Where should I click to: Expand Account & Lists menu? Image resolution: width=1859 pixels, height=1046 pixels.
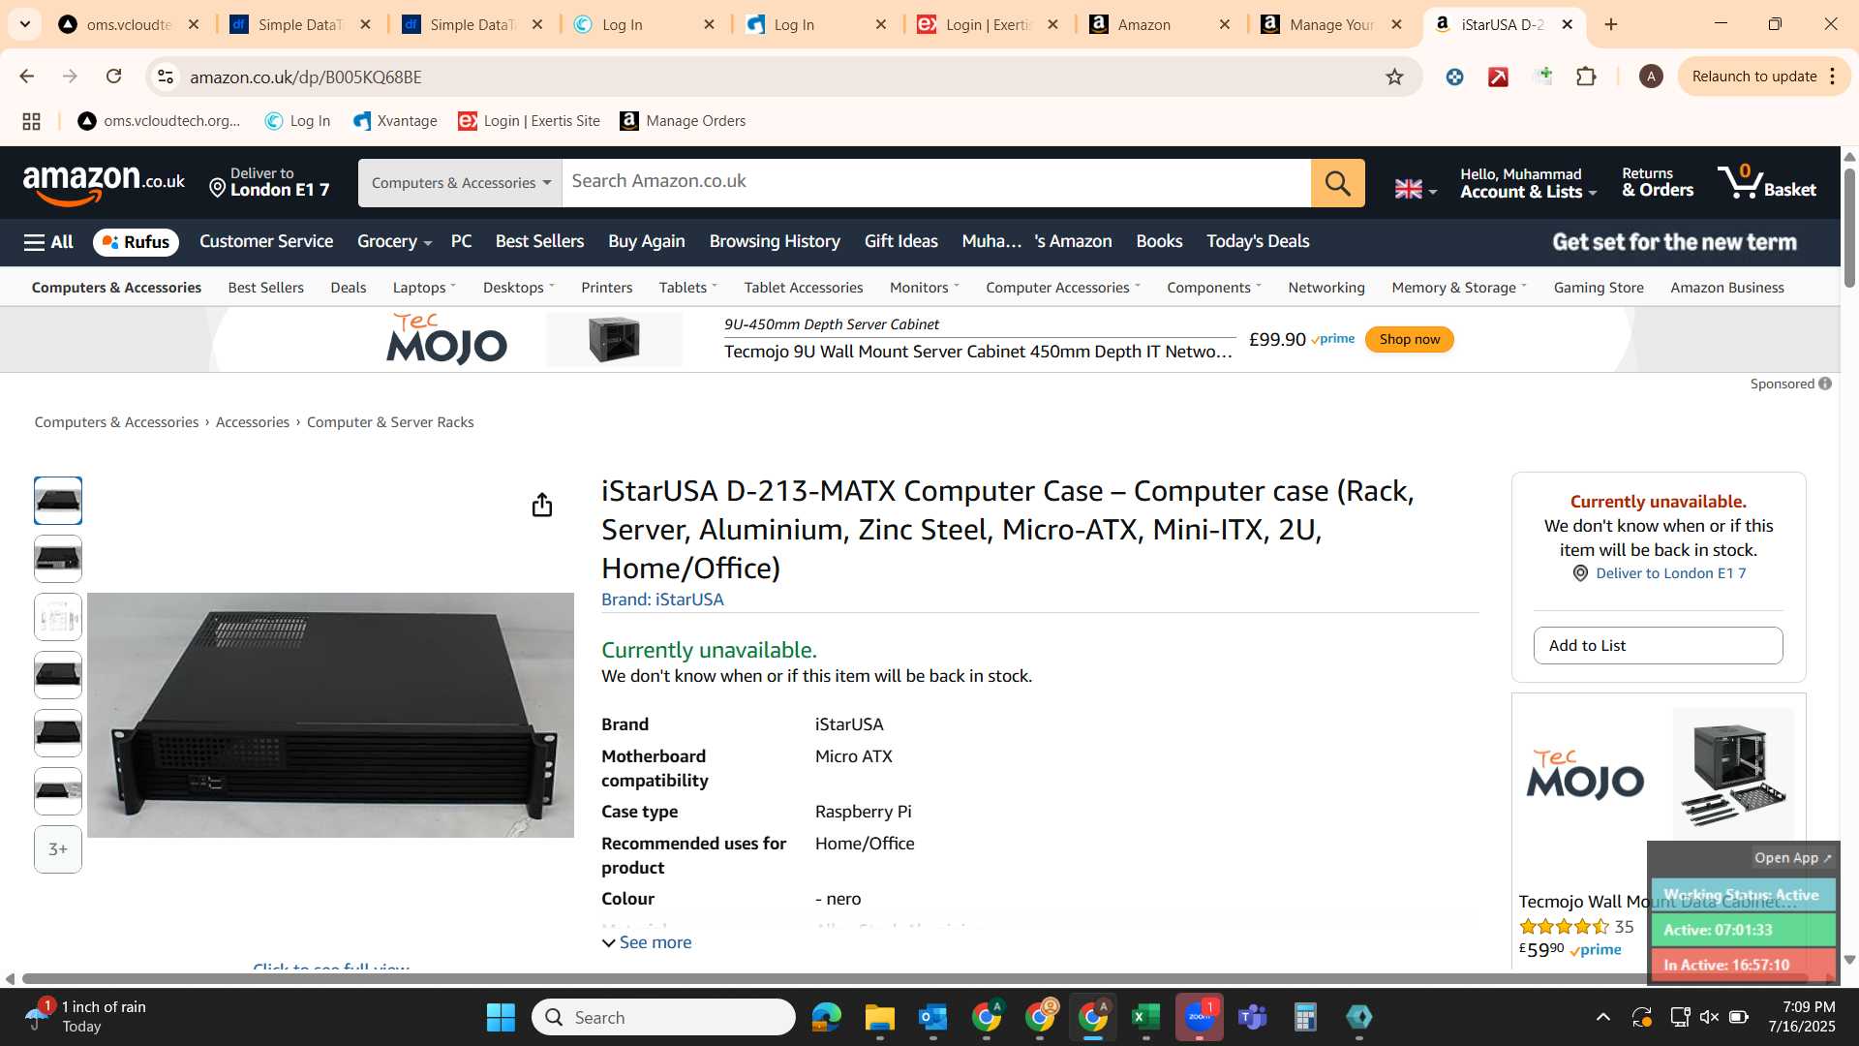click(x=1528, y=182)
